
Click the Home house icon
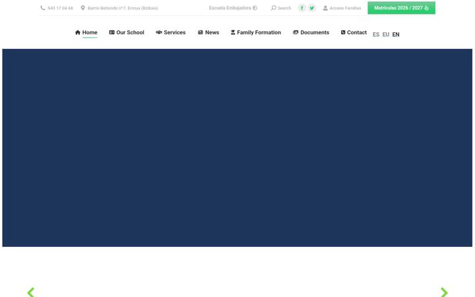coord(78,32)
